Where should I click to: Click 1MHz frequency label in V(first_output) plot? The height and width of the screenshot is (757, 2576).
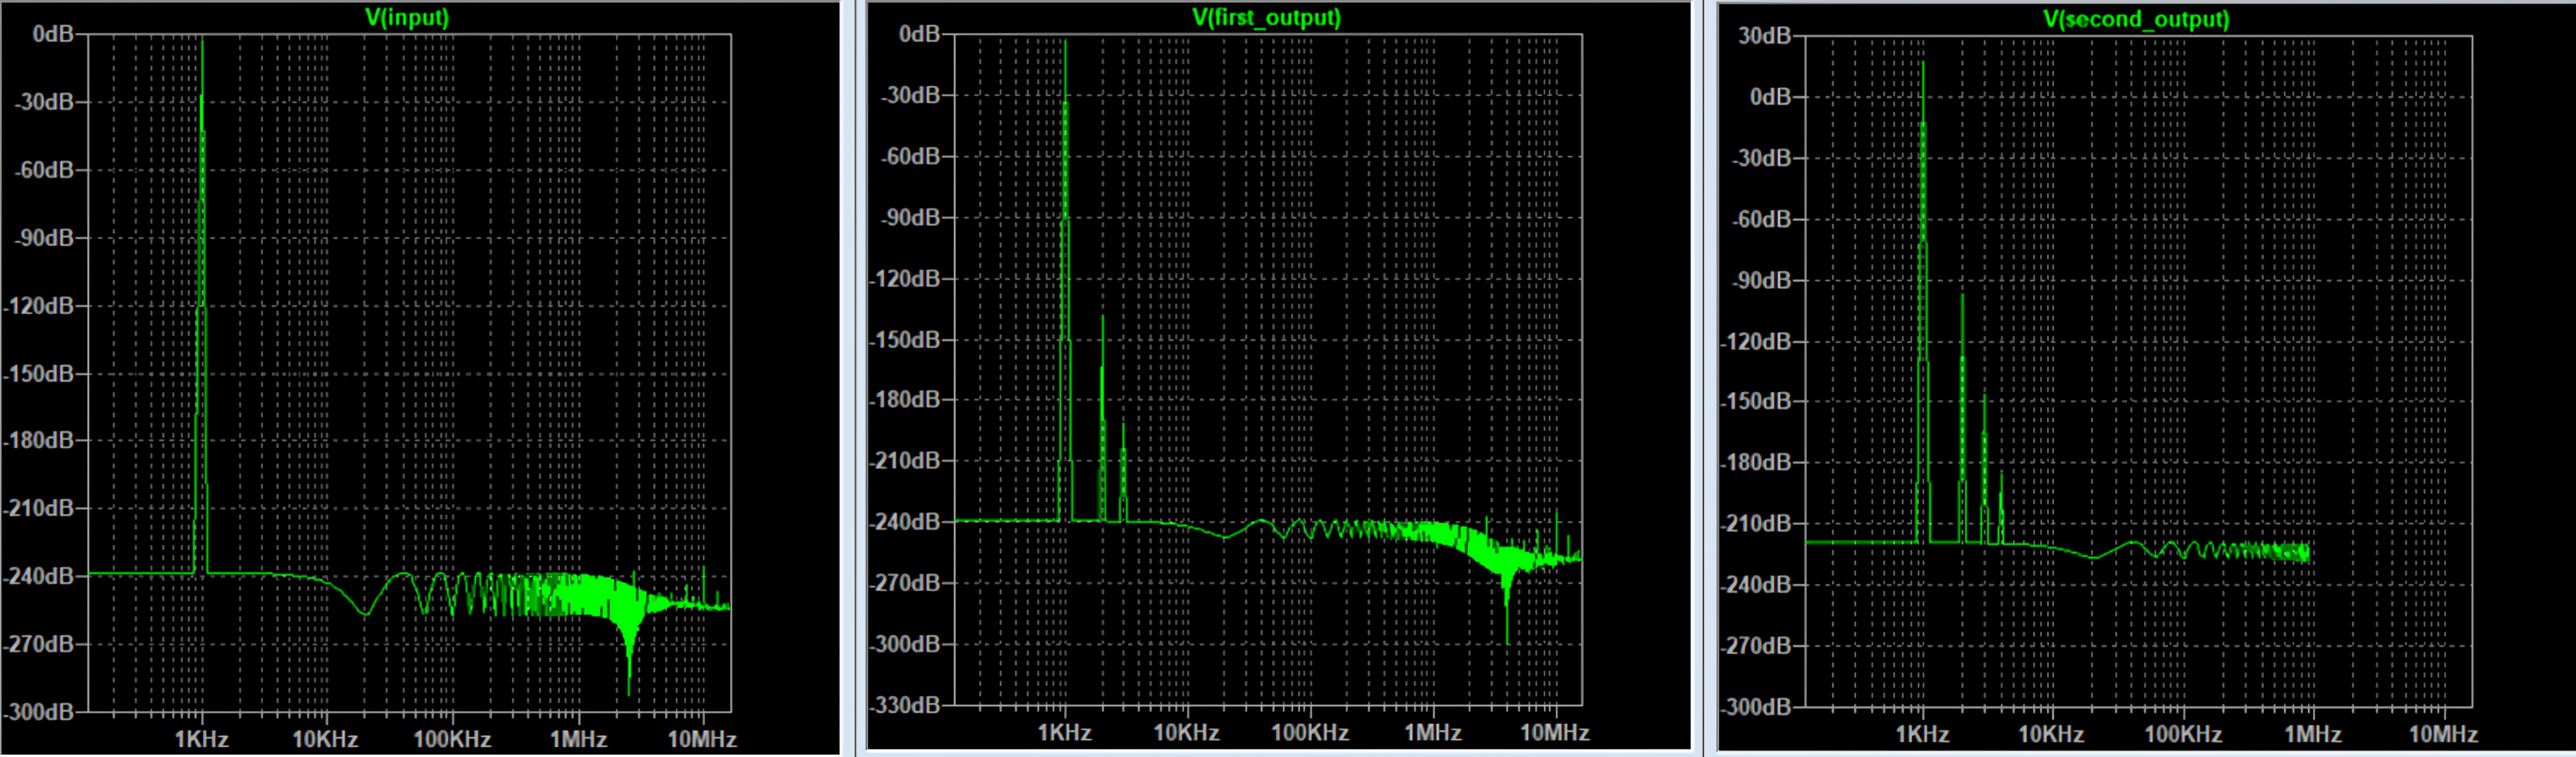1432,732
